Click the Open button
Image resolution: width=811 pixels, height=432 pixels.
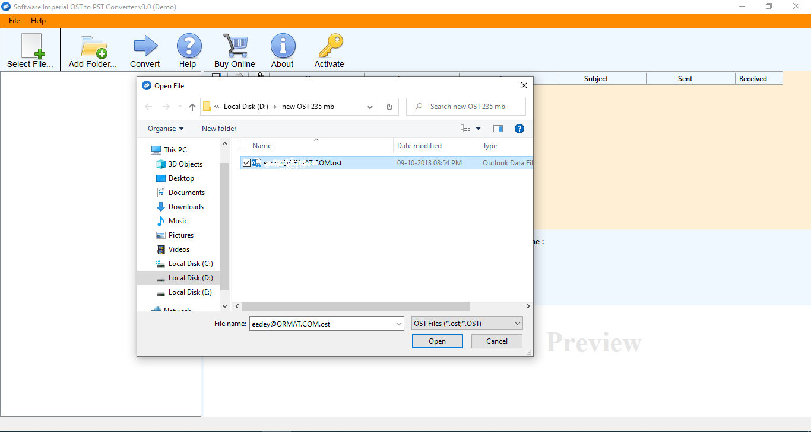pos(438,341)
